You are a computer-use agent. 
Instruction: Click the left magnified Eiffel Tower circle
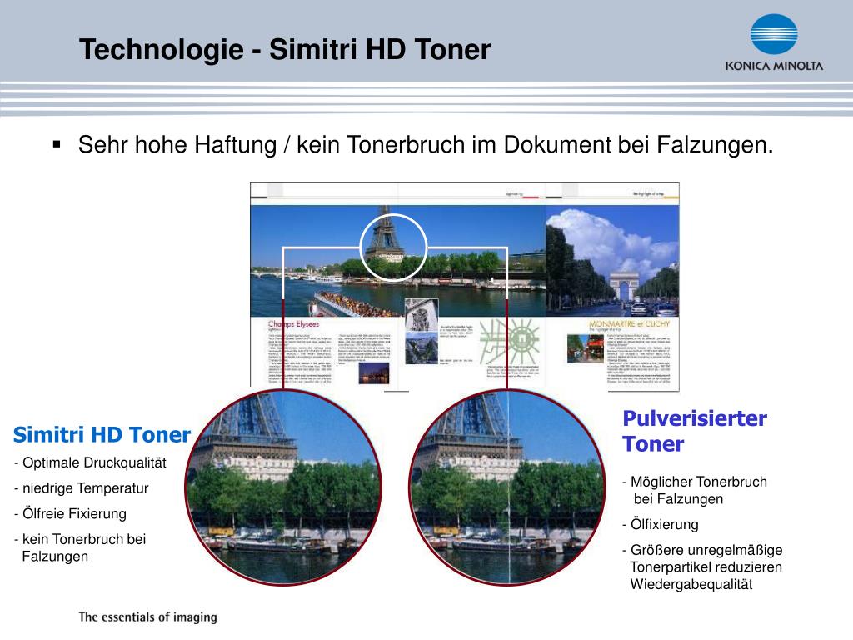(283, 487)
